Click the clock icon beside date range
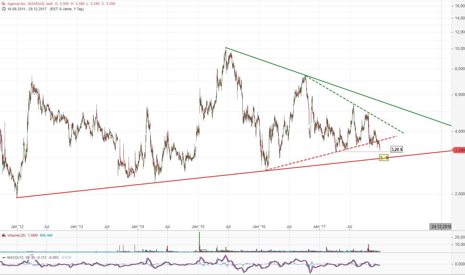 click(3, 9)
